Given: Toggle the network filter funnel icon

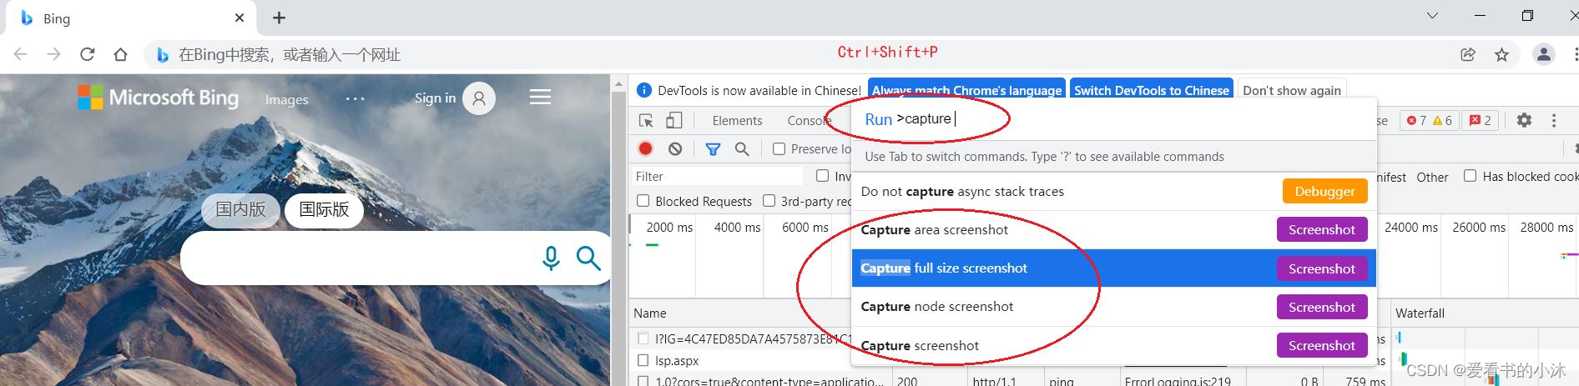Looking at the screenshot, I should click(713, 148).
